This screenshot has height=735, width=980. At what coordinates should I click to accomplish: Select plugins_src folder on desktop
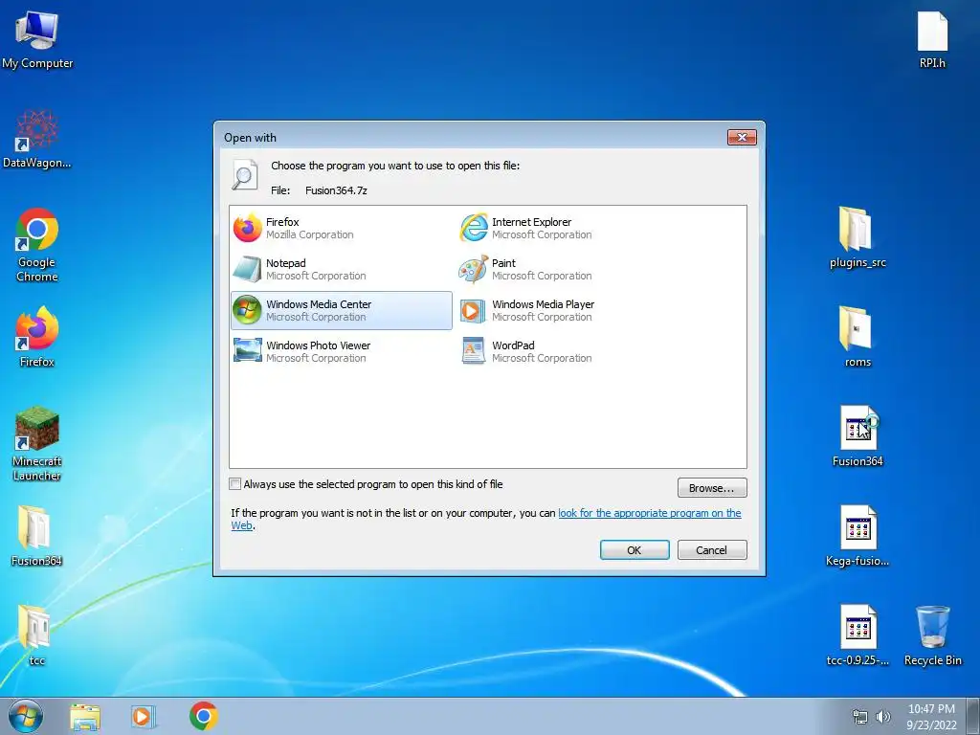857,237
